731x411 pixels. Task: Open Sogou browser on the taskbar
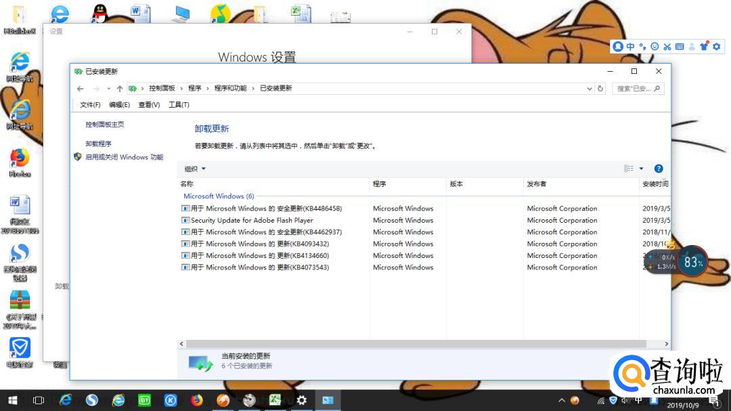(x=92, y=400)
